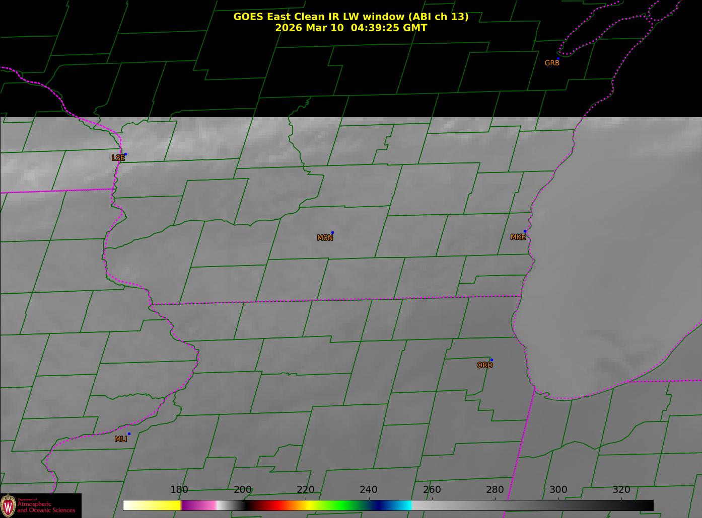Click the GRB station marker dot
The width and height of the screenshot is (702, 518).
click(x=557, y=59)
